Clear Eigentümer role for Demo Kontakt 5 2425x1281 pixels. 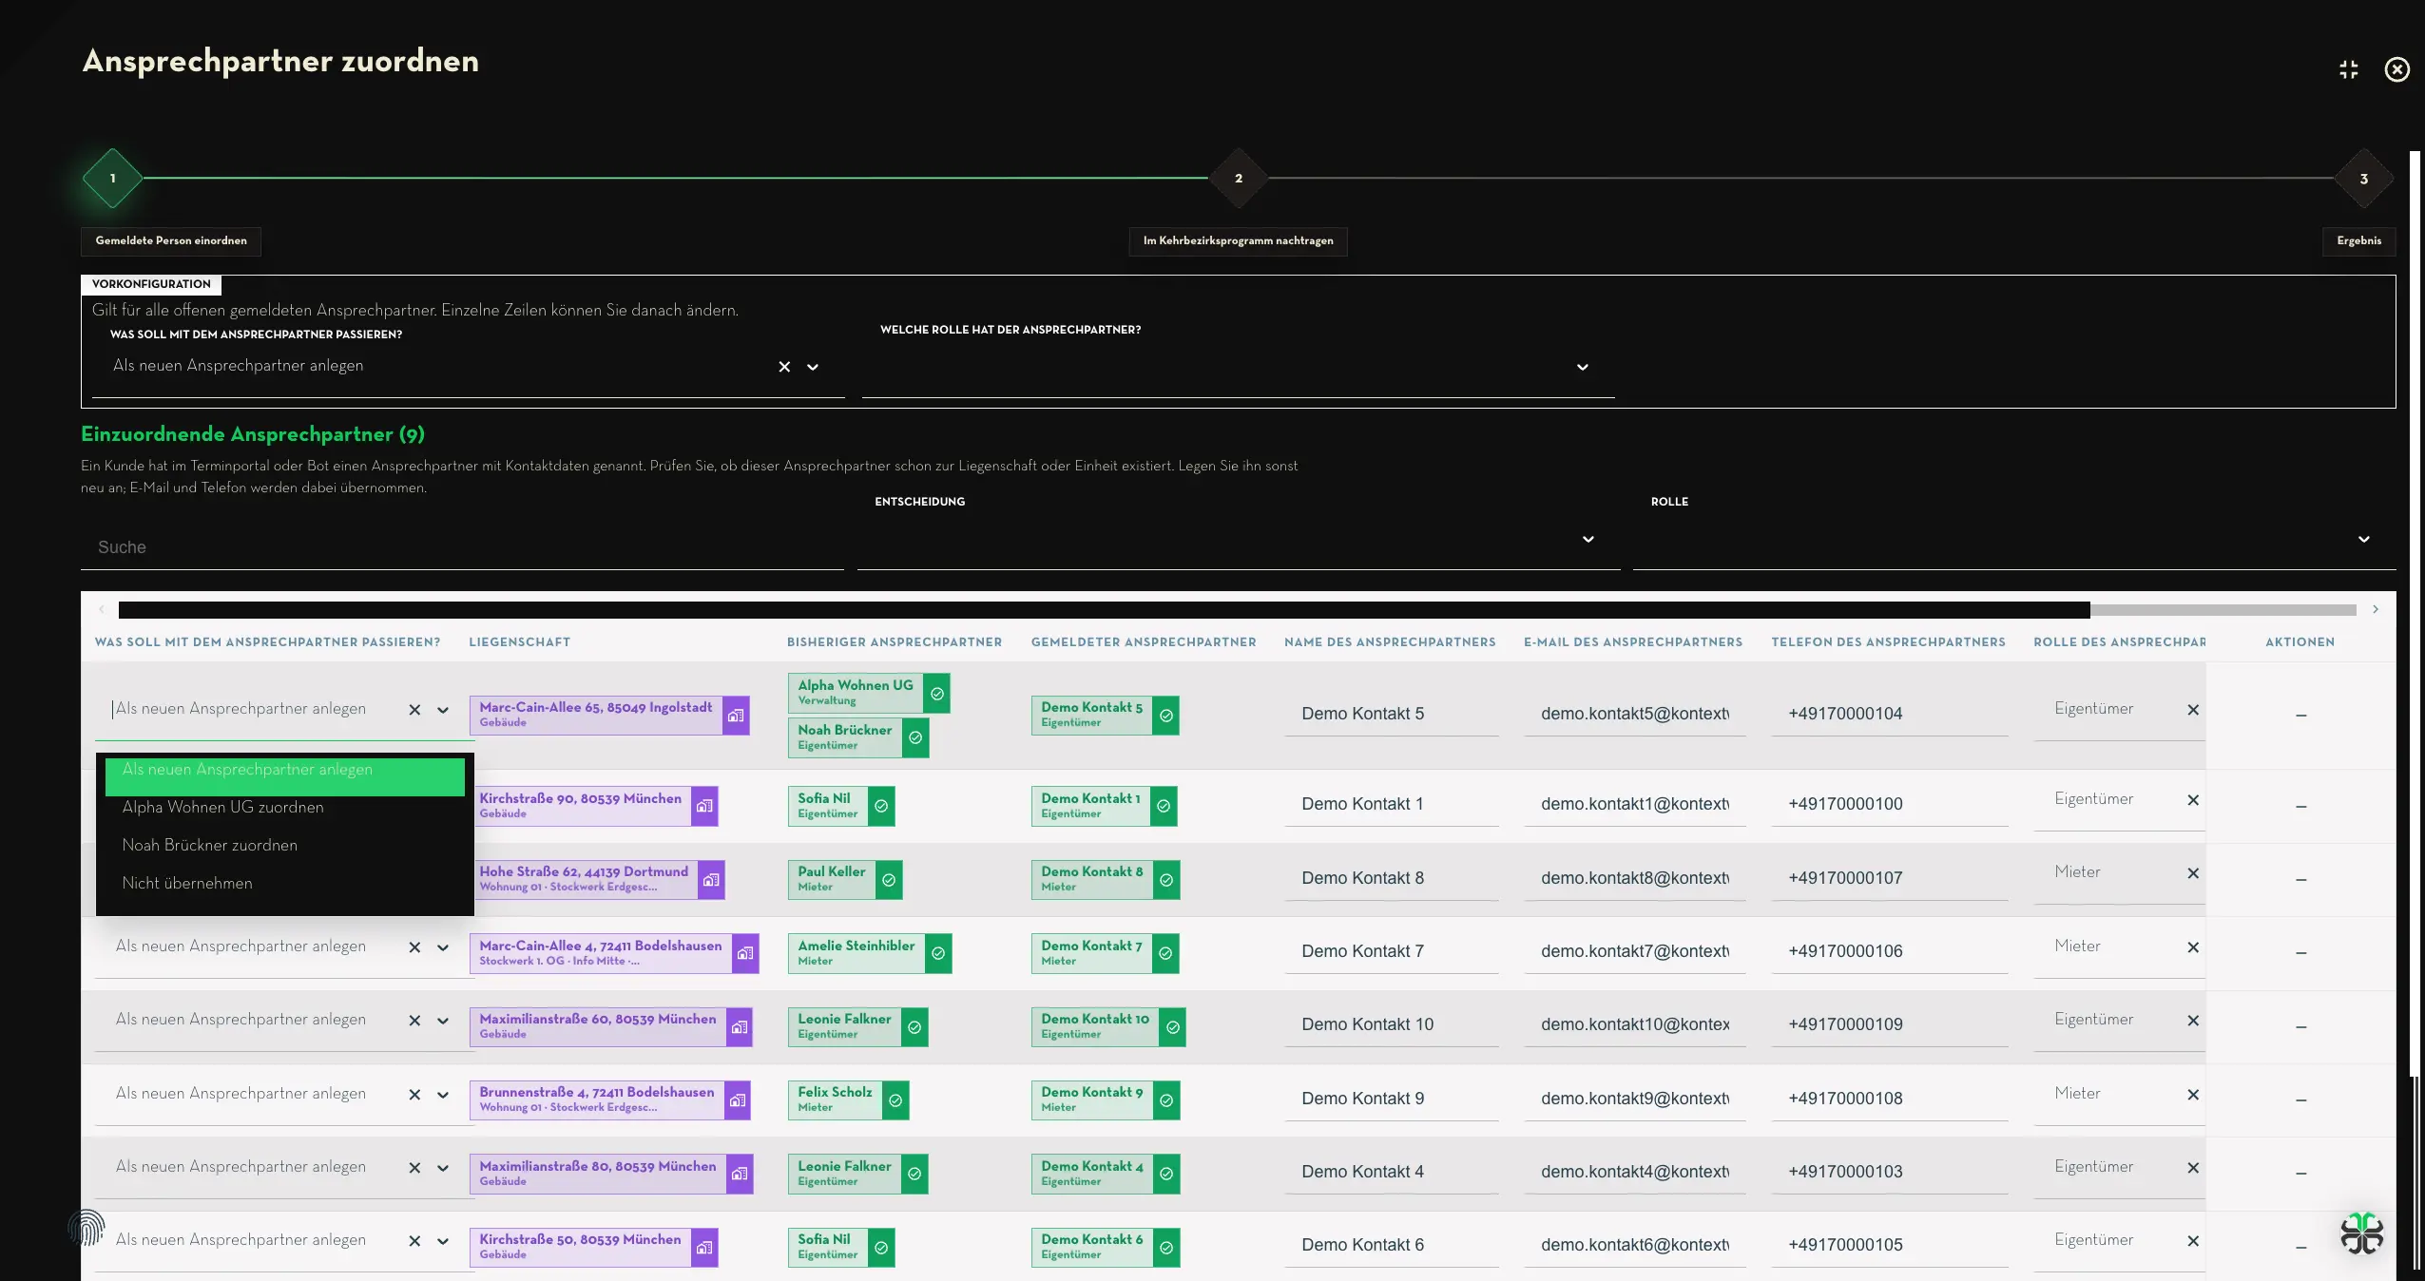point(2193,710)
